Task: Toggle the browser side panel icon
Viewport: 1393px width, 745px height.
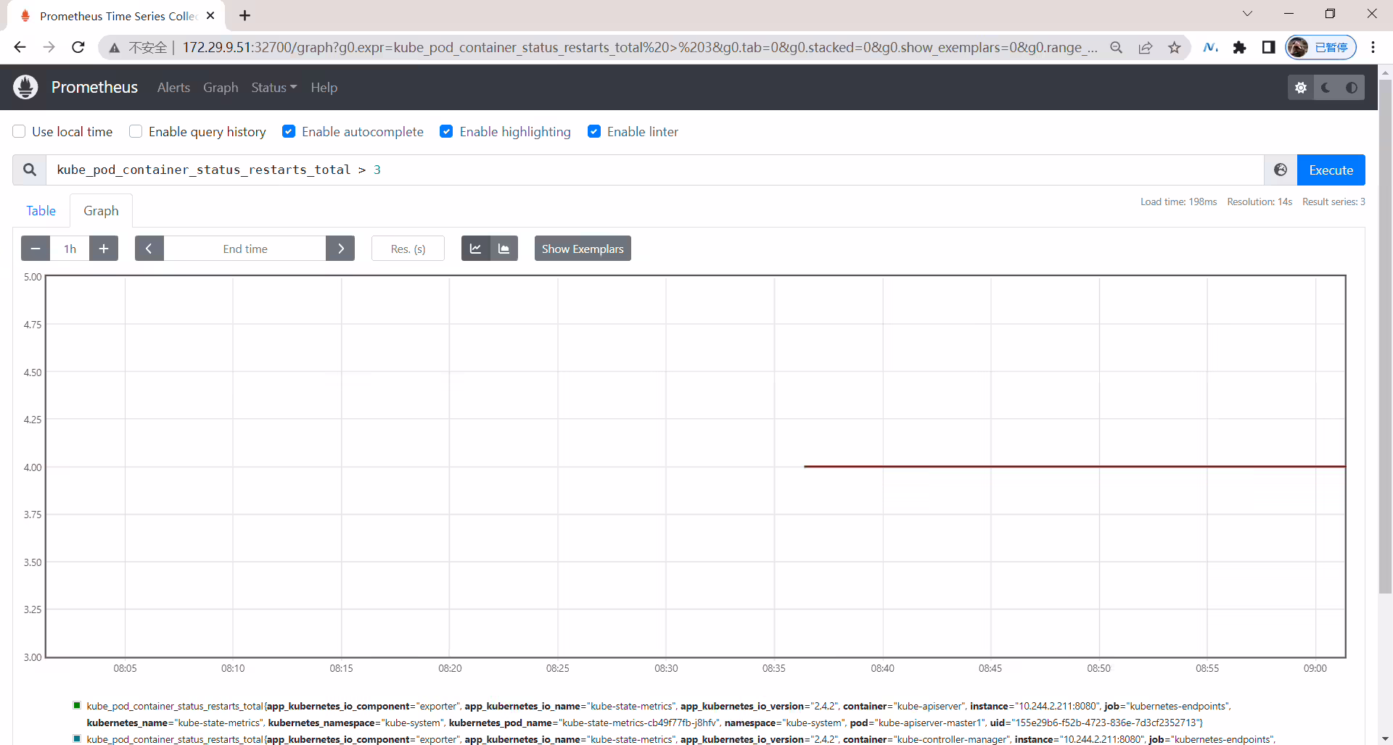Action: (x=1268, y=48)
